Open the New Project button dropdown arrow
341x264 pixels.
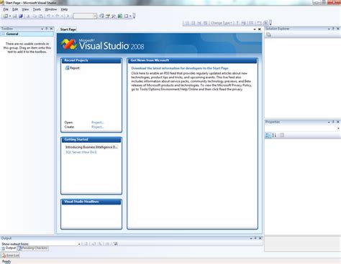click(10, 16)
